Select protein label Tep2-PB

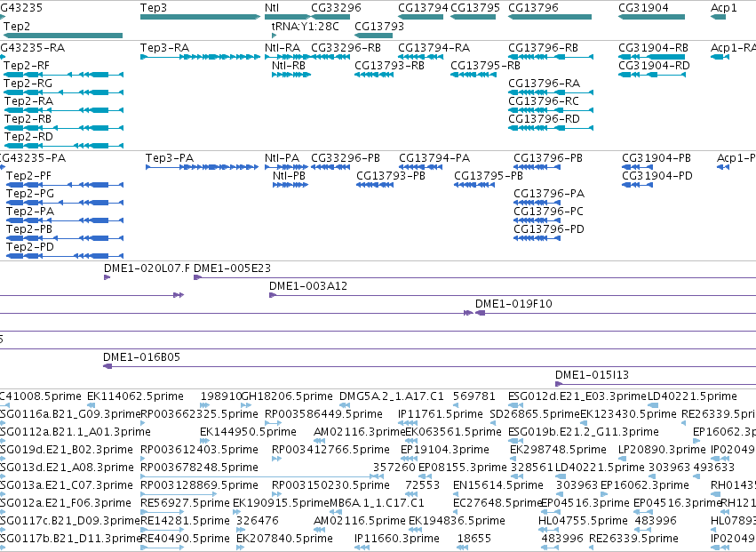pos(29,229)
